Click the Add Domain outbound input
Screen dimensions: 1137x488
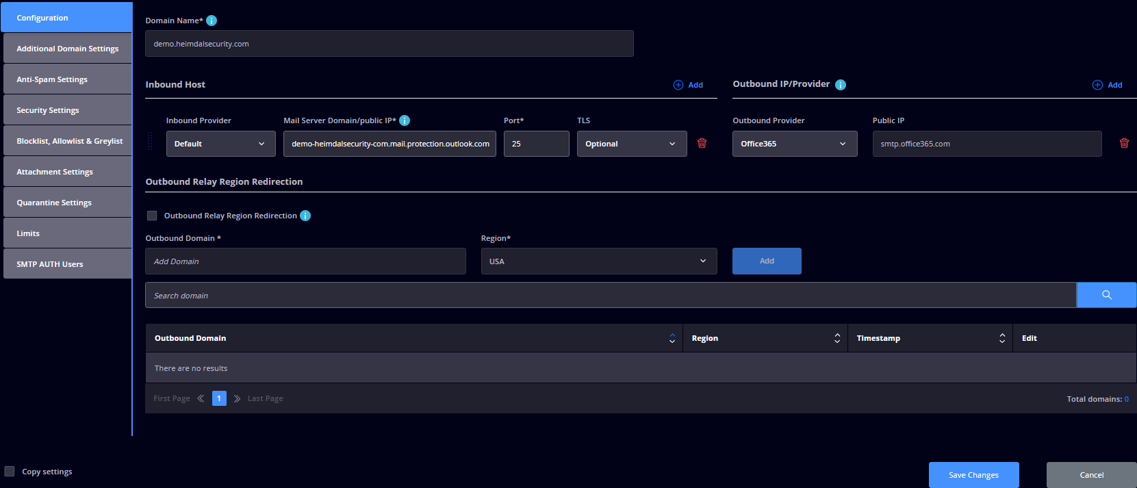pos(305,261)
